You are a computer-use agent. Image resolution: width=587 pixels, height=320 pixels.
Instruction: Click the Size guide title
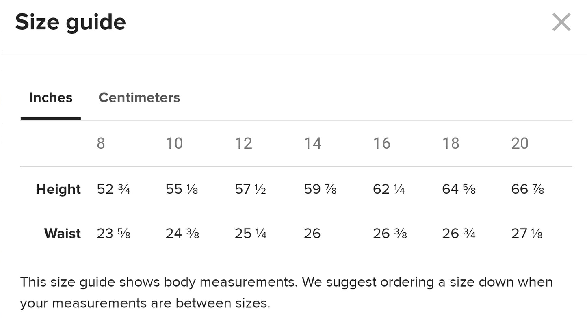coord(70,22)
